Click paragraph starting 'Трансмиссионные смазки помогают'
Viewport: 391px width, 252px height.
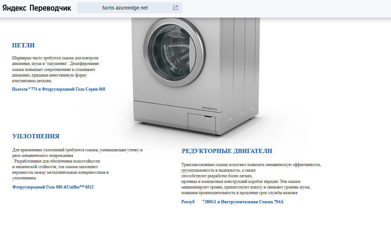tap(251, 179)
